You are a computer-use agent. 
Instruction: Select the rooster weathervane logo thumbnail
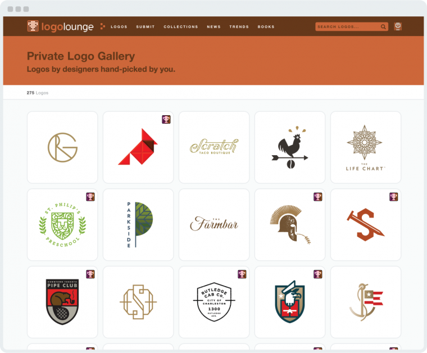pos(289,147)
